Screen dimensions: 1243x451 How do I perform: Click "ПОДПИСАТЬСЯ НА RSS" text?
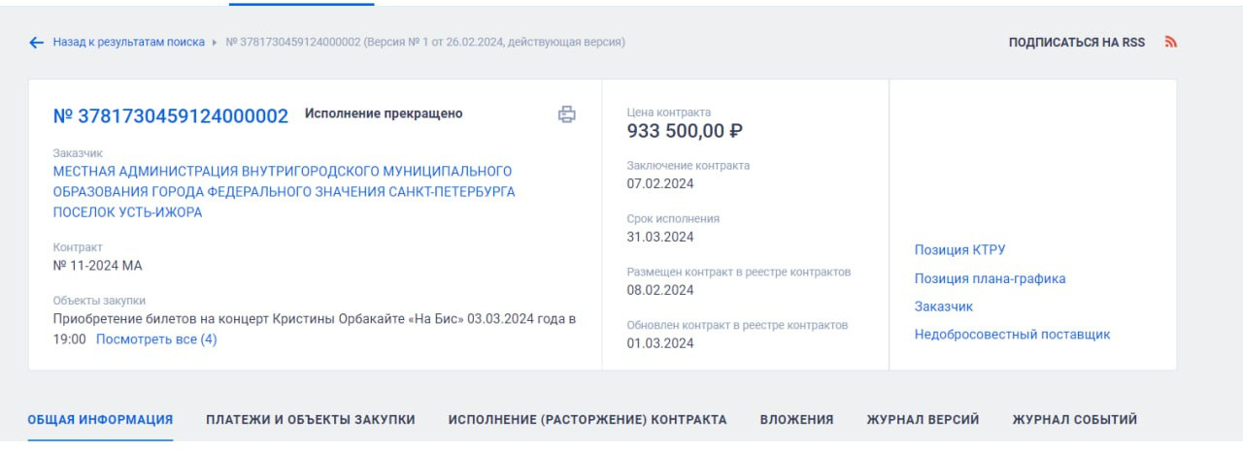click(1076, 43)
